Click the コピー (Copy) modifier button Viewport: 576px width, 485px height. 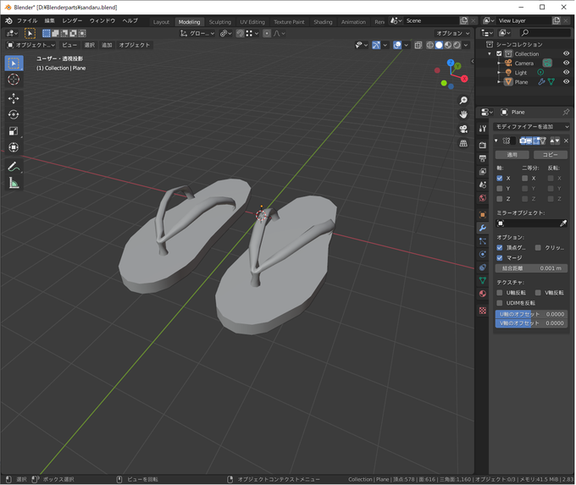[x=551, y=155]
